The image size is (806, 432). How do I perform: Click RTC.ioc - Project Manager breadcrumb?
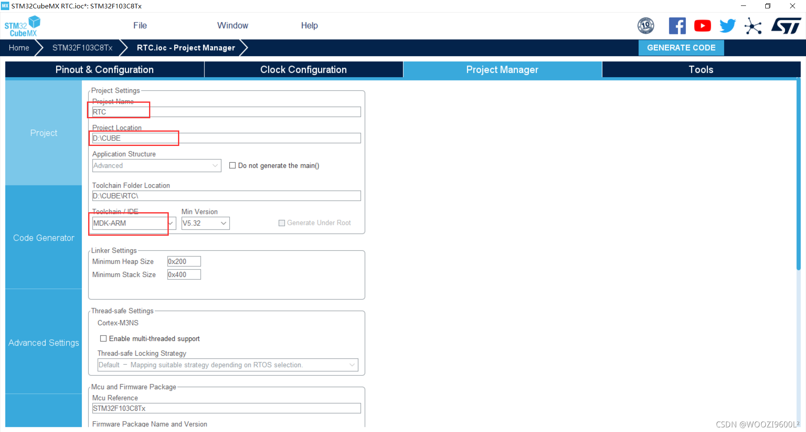click(186, 48)
